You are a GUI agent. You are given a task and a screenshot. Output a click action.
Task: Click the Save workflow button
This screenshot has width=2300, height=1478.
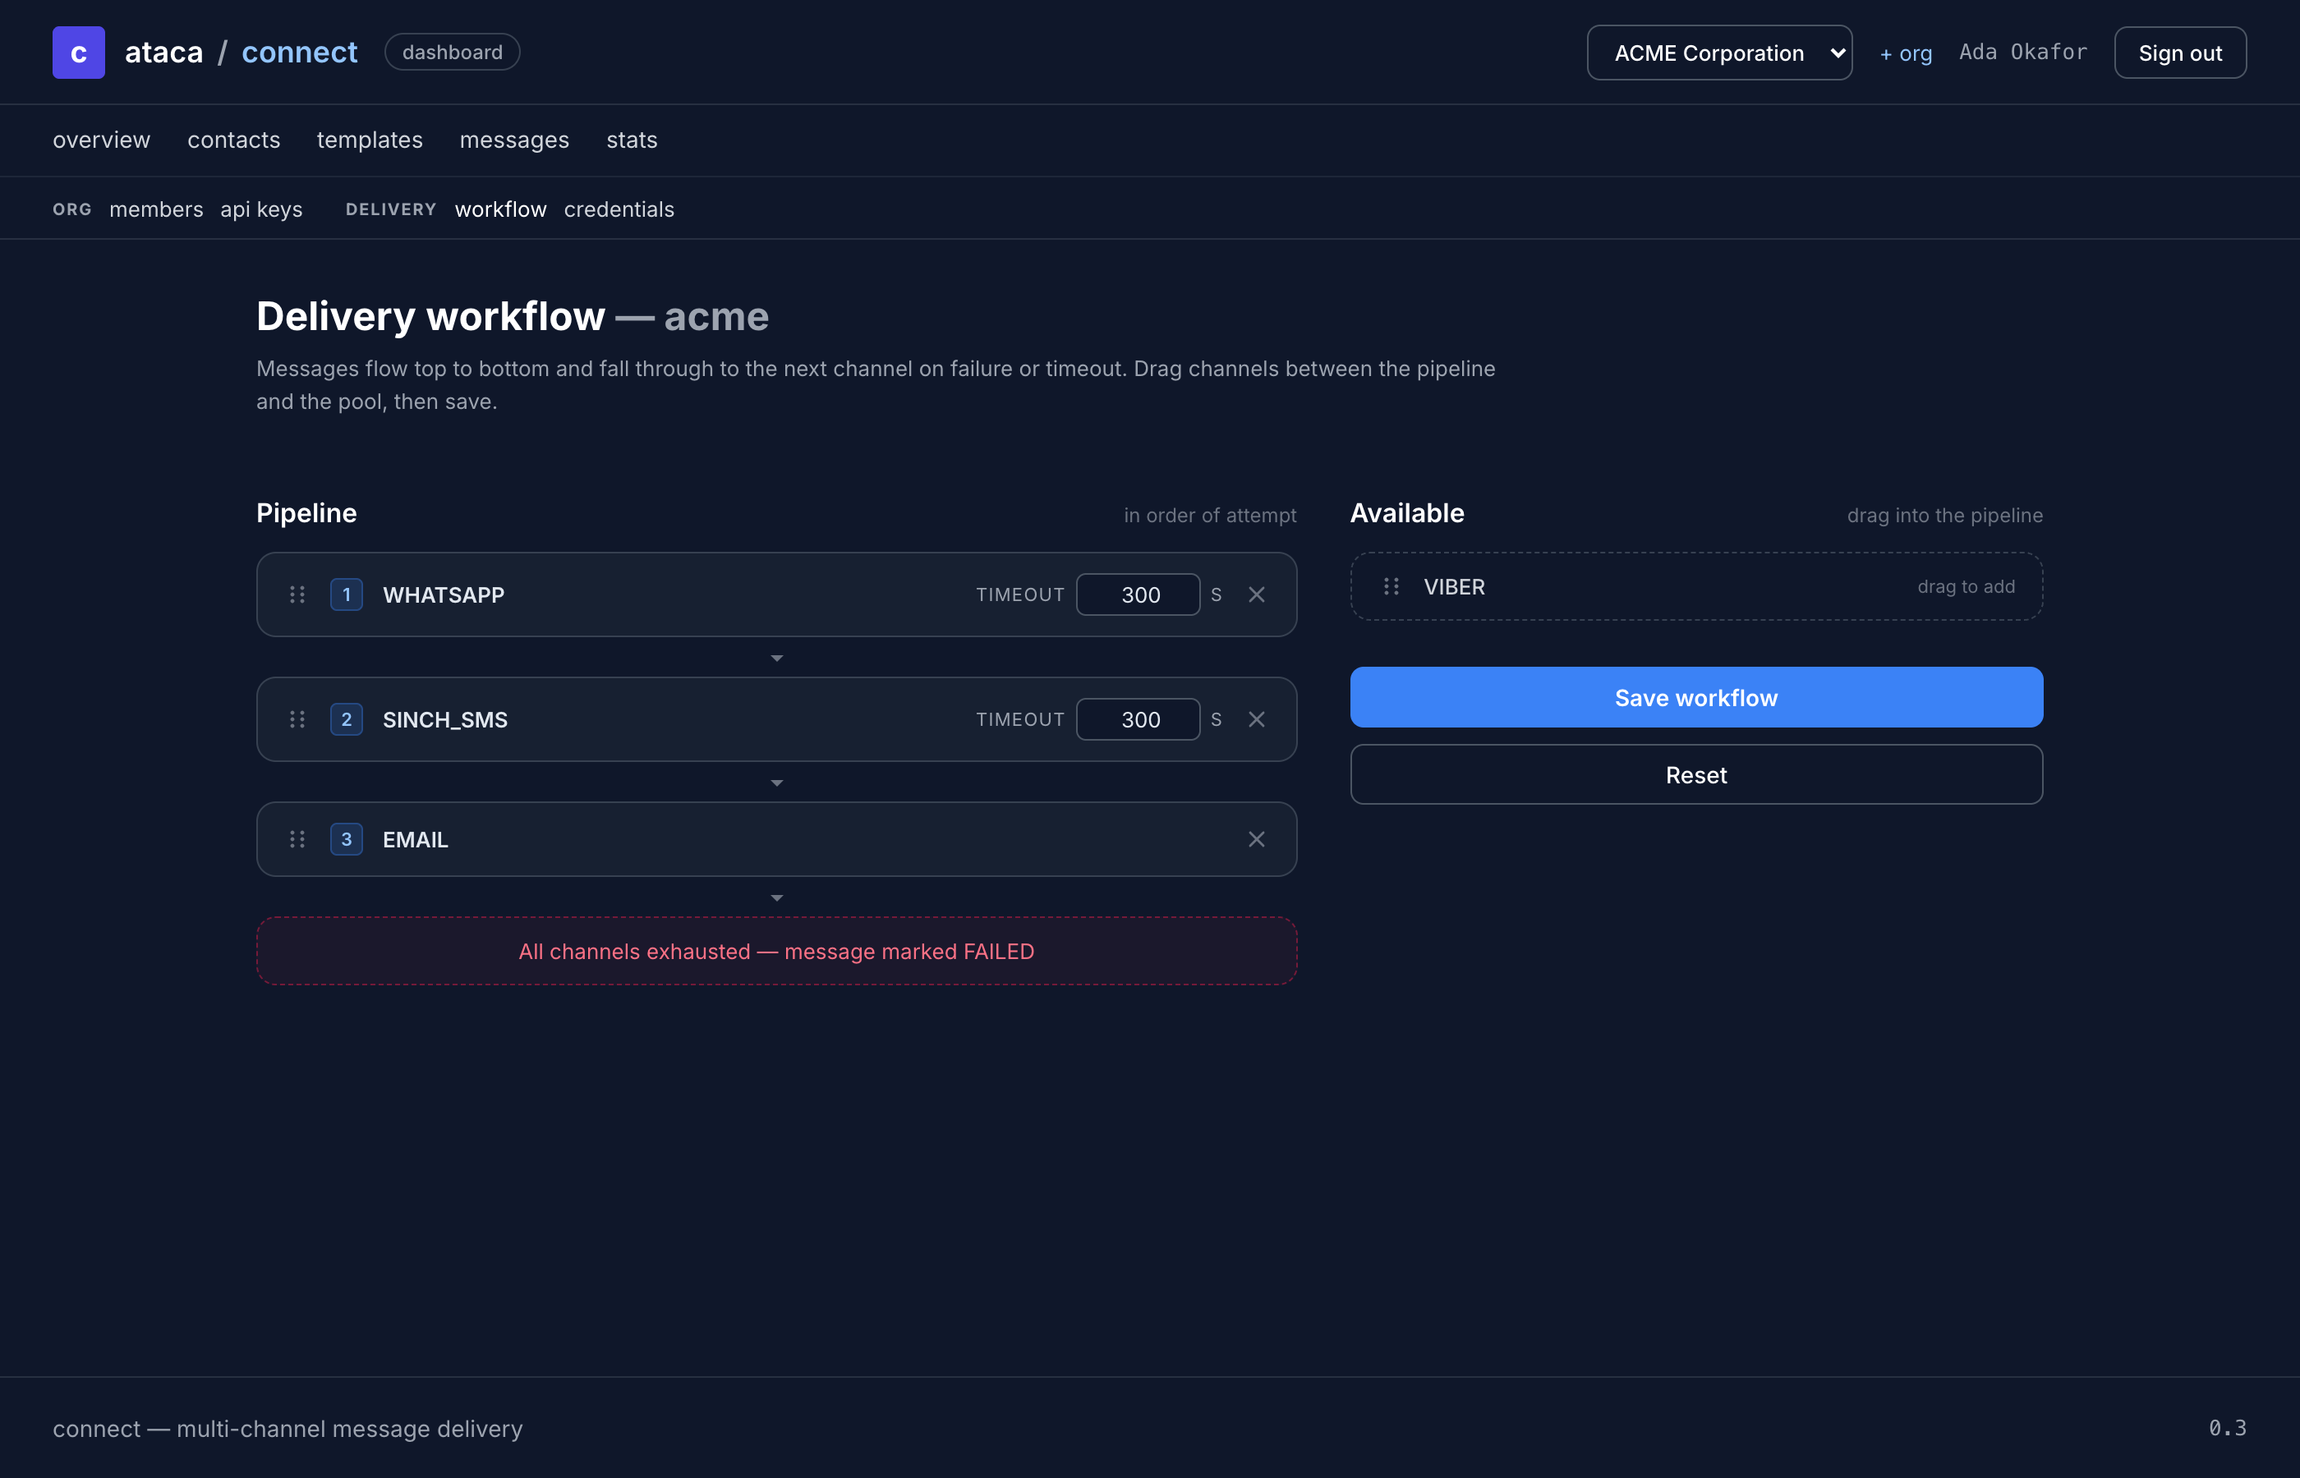pos(1696,698)
